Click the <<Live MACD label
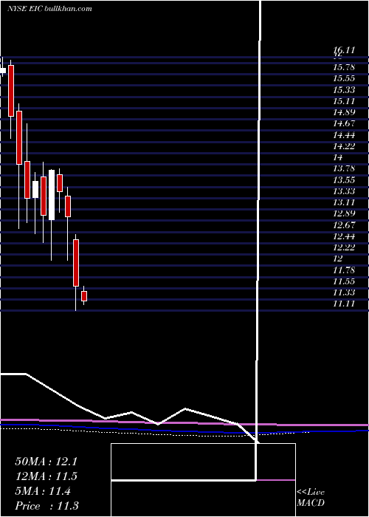369x517 pixels. point(311,497)
